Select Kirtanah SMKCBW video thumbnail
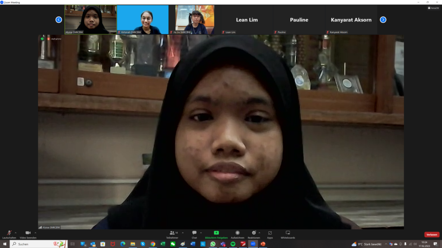 click(x=142, y=19)
